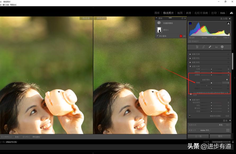The image size is (236, 154).
Task: Select the Red Eye correction tool
Action: point(216,47)
